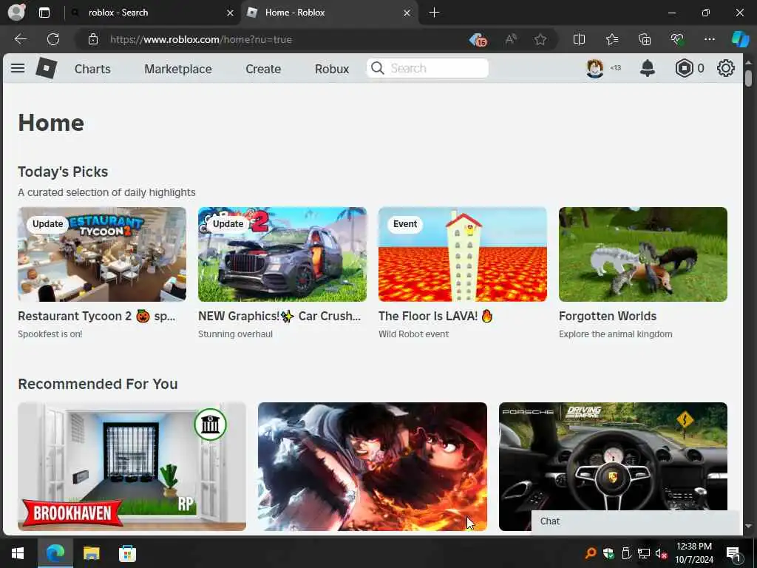
Task: Click the Stunning overhaul subtitle
Action: (235, 334)
